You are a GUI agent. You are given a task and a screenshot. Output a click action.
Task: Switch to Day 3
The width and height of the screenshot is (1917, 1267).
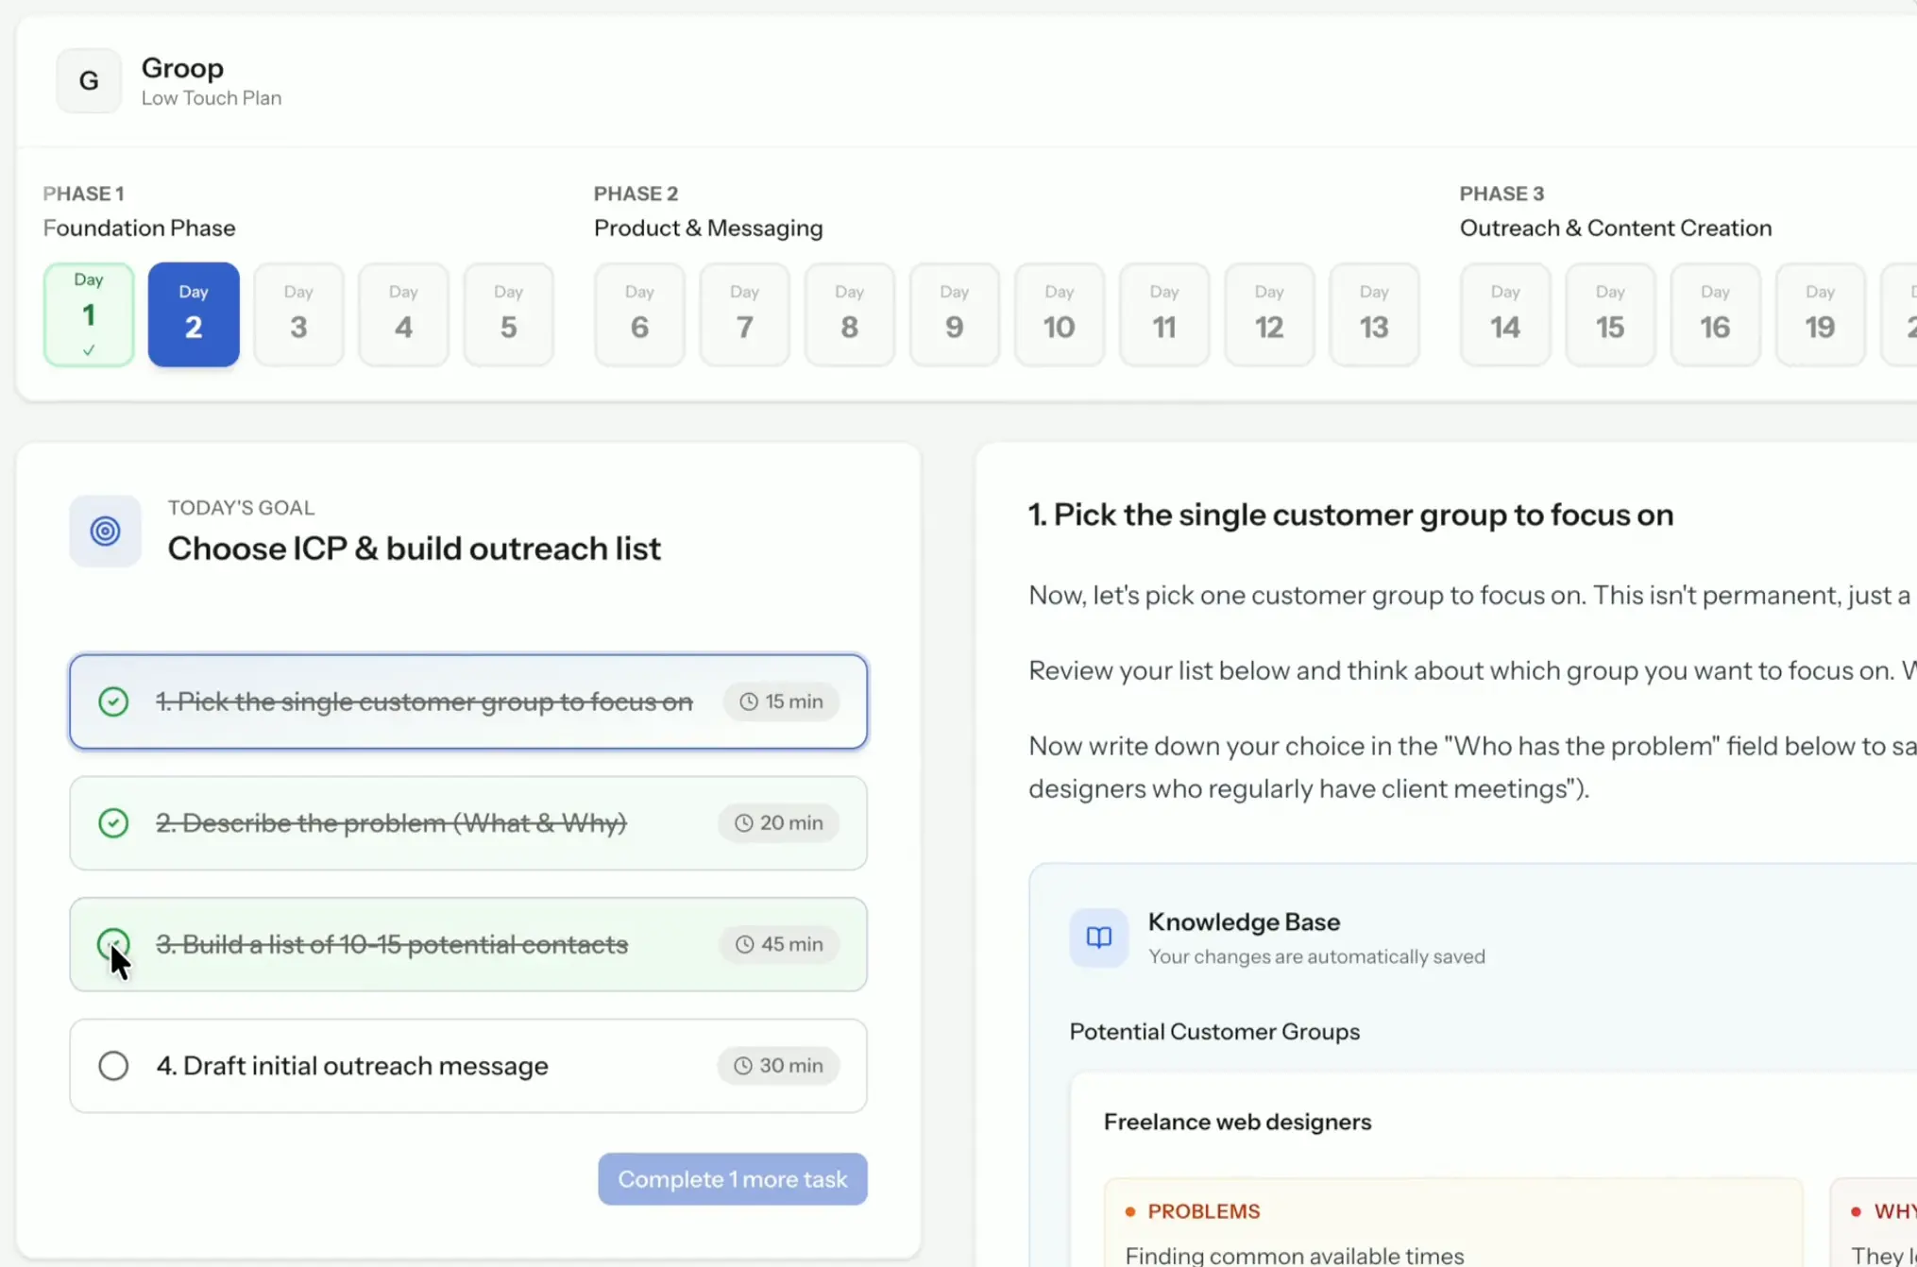pyautogui.click(x=298, y=314)
